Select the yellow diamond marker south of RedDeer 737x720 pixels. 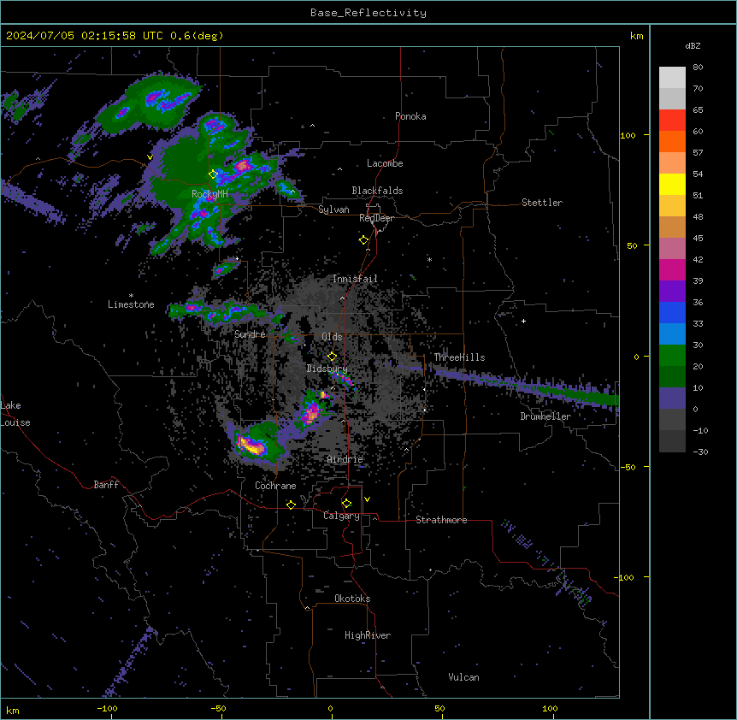point(363,240)
